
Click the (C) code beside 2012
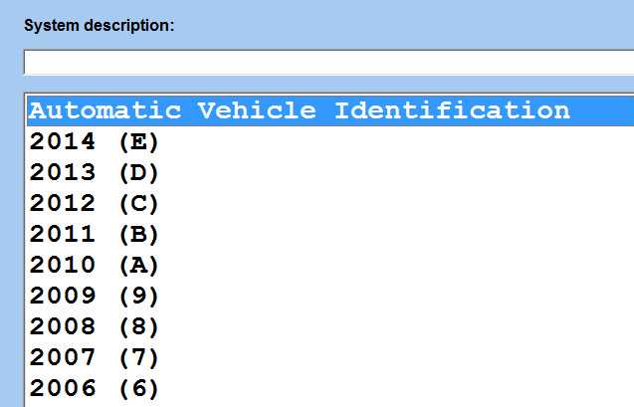(138, 203)
